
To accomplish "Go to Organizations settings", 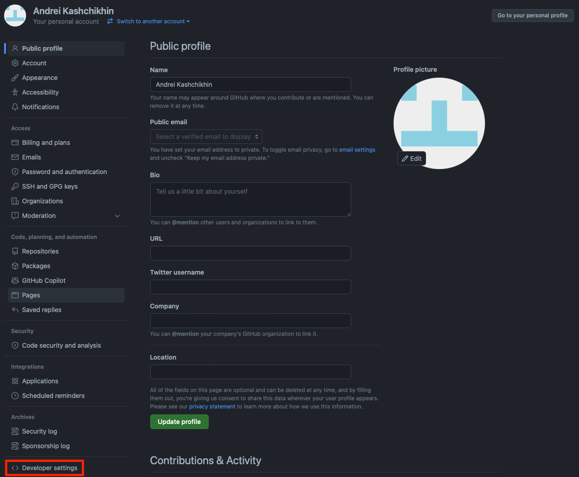I will point(66,201).
